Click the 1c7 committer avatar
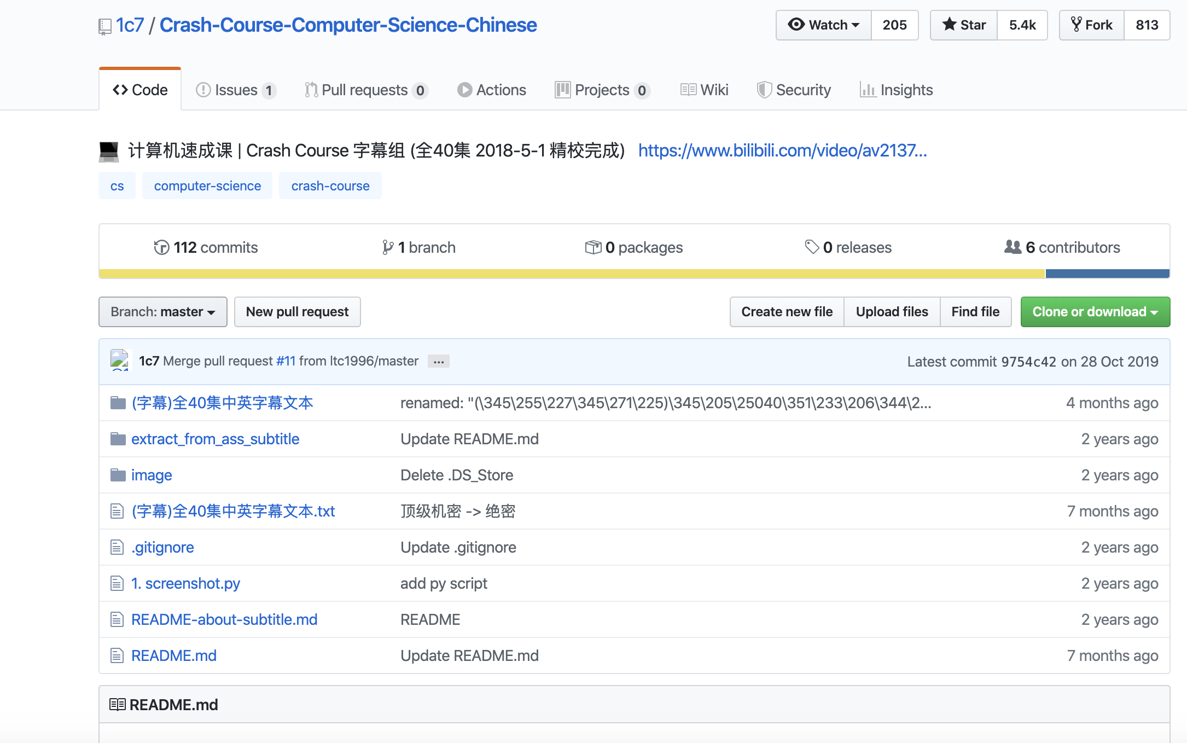 (120, 361)
